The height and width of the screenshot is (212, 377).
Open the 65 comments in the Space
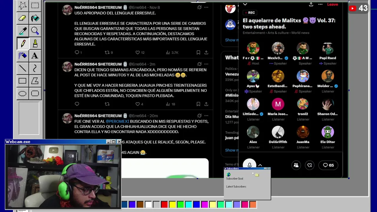[x=328, y=165]
